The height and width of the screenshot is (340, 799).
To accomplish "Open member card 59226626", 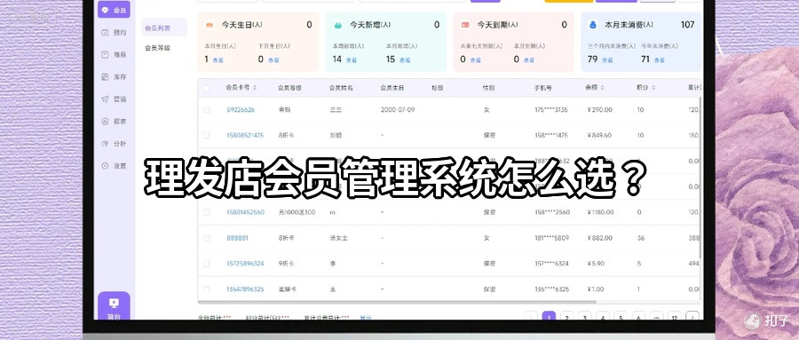I will point(241,109).
